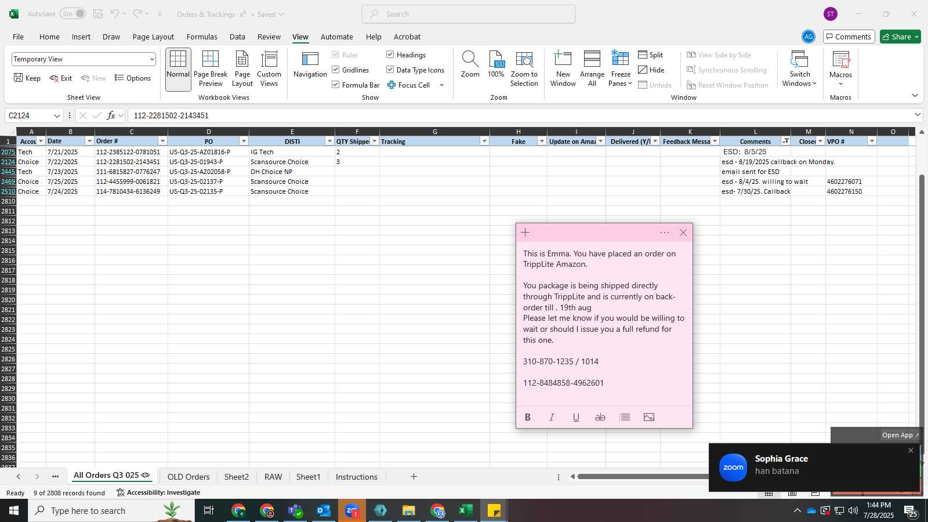928x522 pixels.
Task: Toggle the Formula Bar checkbox
Action: (336, 85)
